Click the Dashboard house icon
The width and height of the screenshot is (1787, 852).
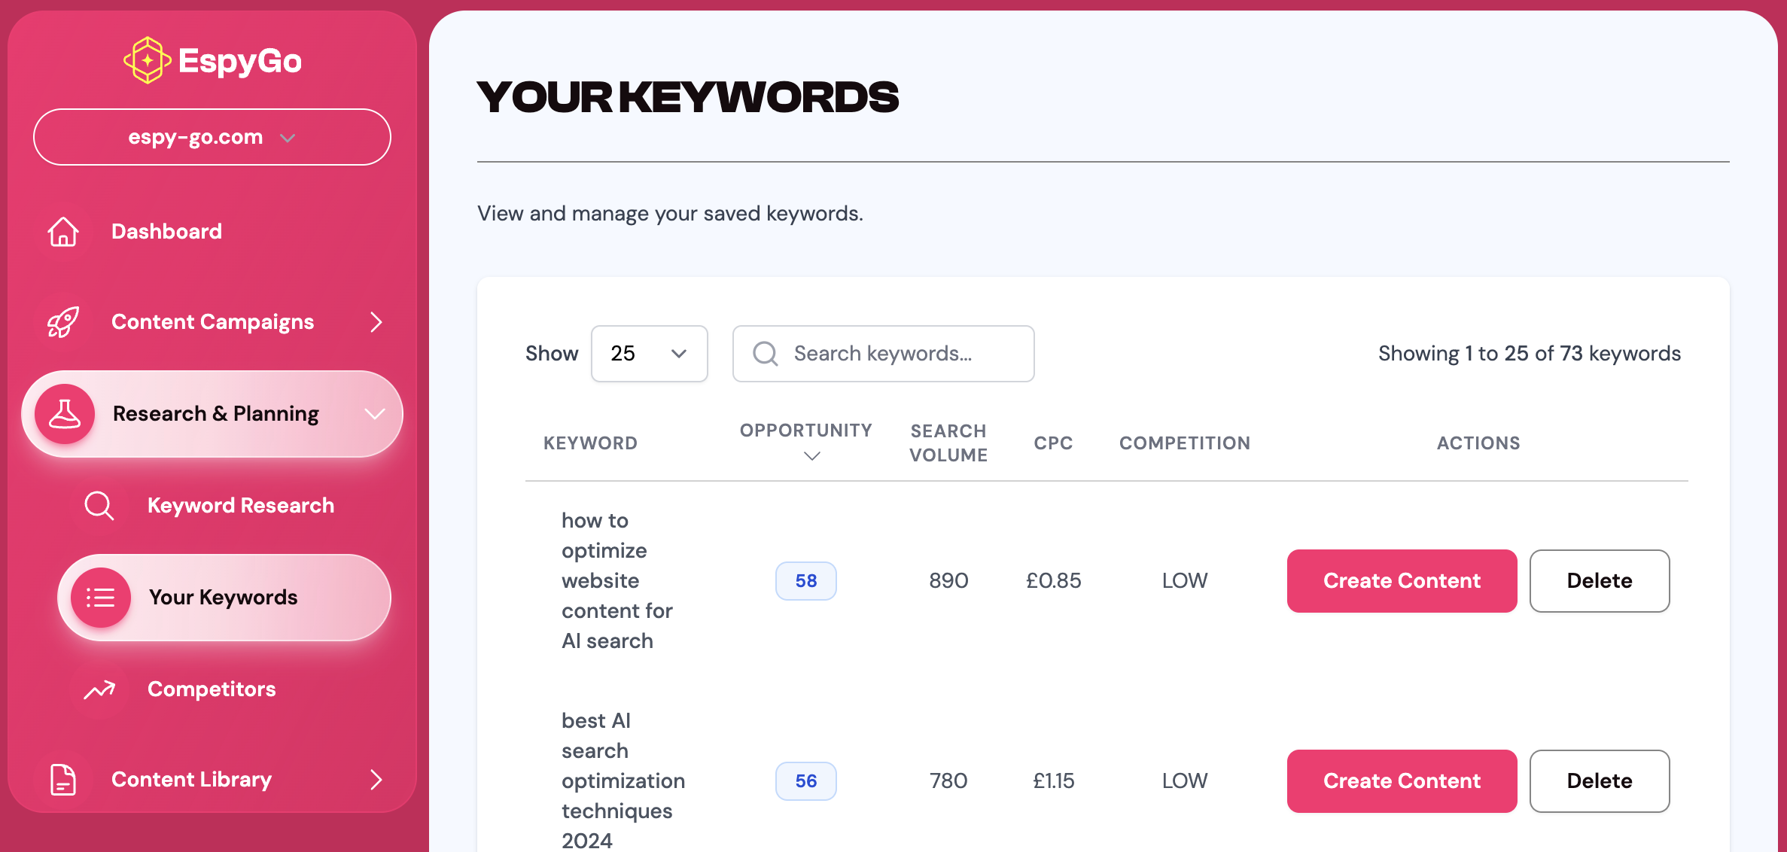tap(63, 232)
